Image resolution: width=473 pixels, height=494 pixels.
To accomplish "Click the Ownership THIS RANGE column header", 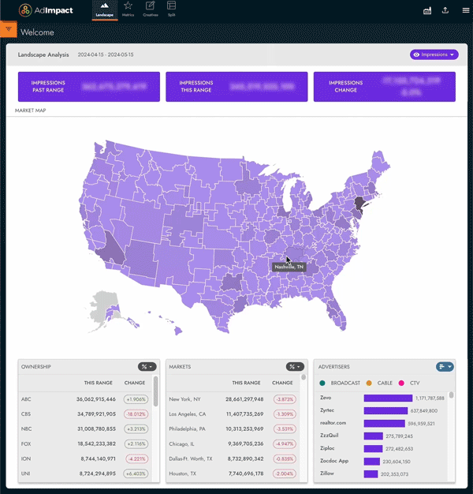I will click(x=99, y=383).
